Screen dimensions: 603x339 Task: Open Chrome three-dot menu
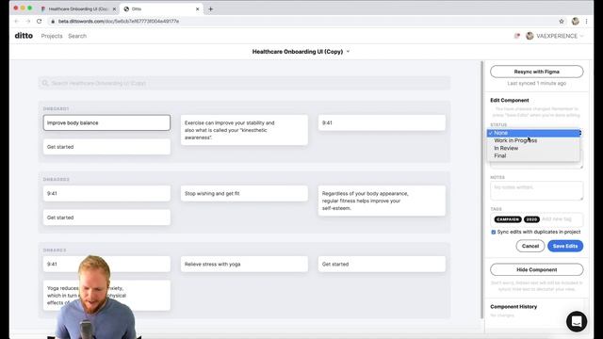tap(586, 21)
